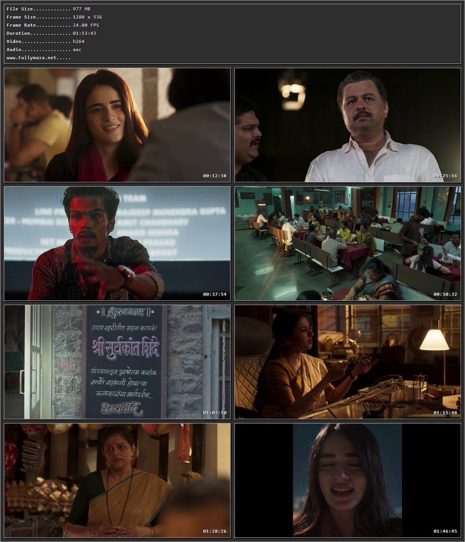This screenshot has width=465, height=542.
Task: Click the timestamp 00:37:54
Action: coord(215,294)
